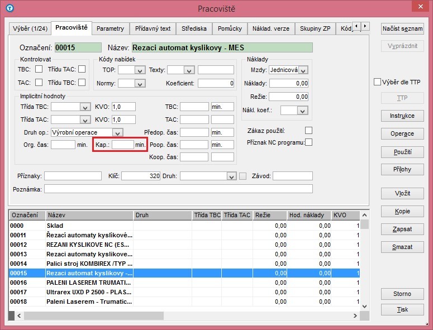Click the Vložit button

pyautogui.click(x=402, y=193)
